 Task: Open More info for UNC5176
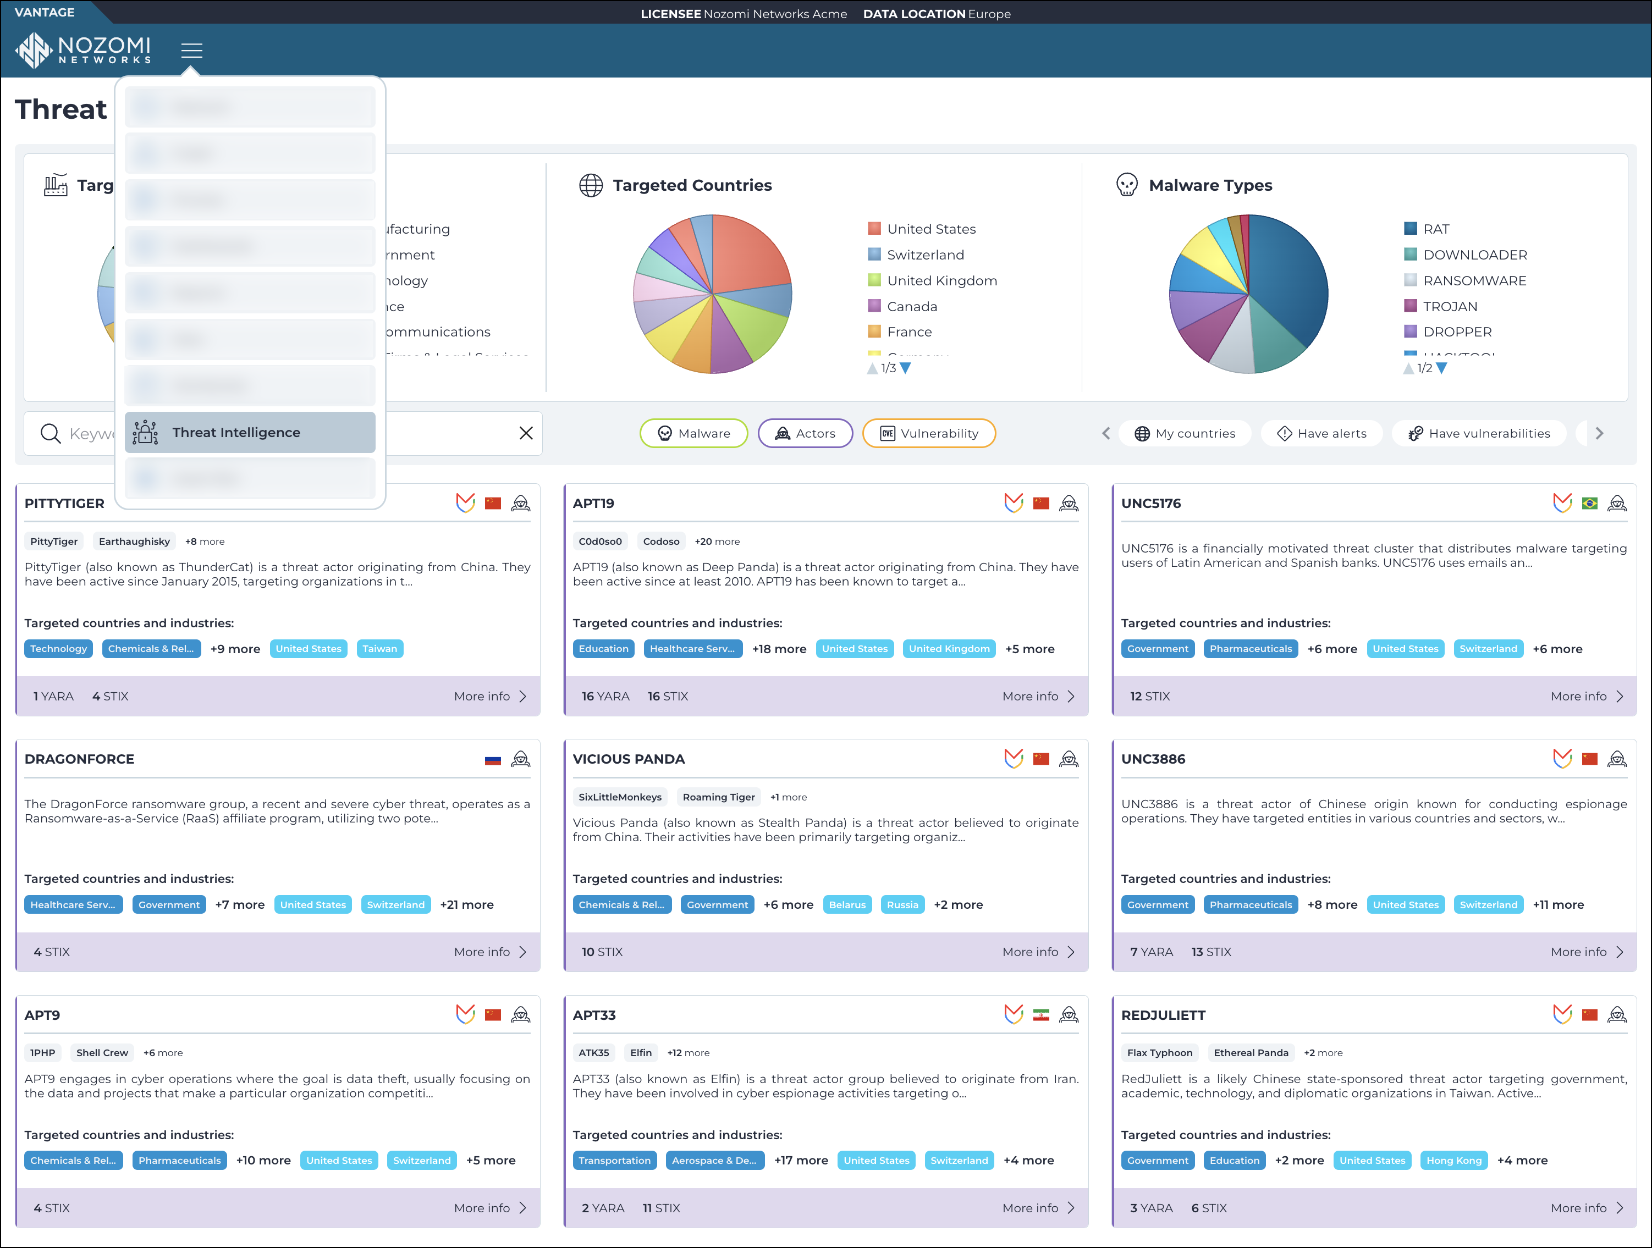1587,697
